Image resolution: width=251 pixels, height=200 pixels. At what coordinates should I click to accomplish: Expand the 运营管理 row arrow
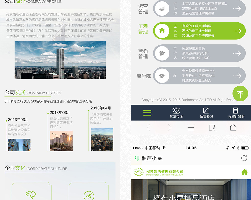[237, 9]
